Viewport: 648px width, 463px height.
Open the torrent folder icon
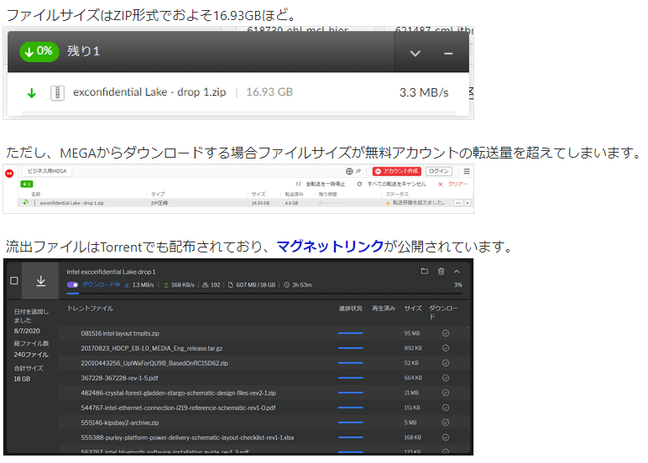(425, 271)
